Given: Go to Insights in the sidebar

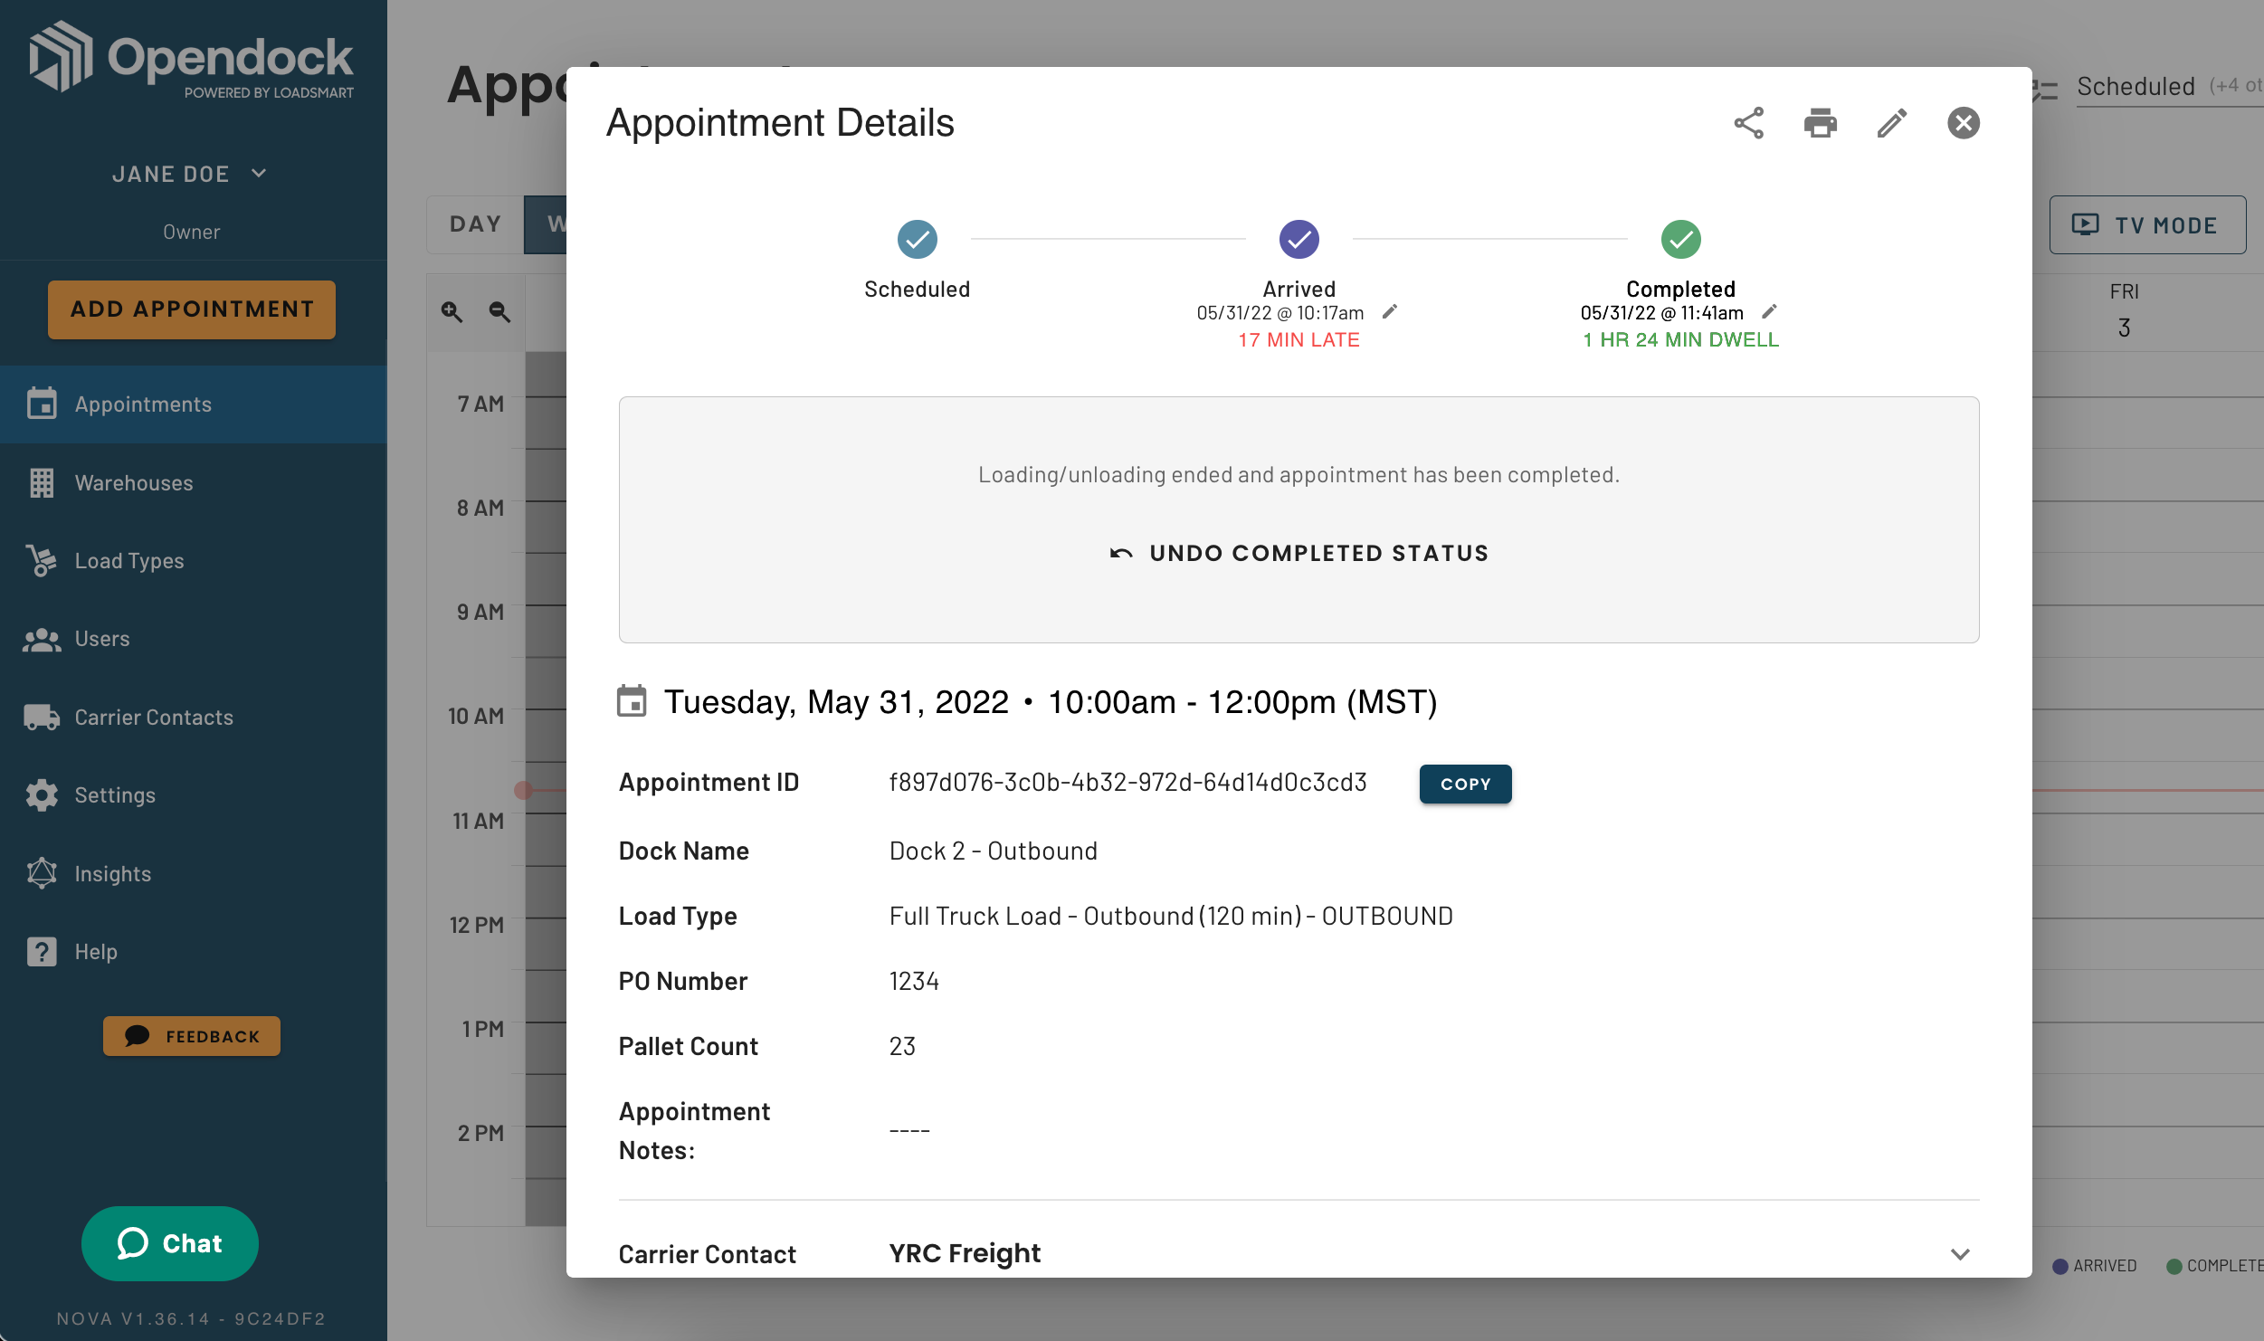Looking at the screenshot, I should [113, 874].
